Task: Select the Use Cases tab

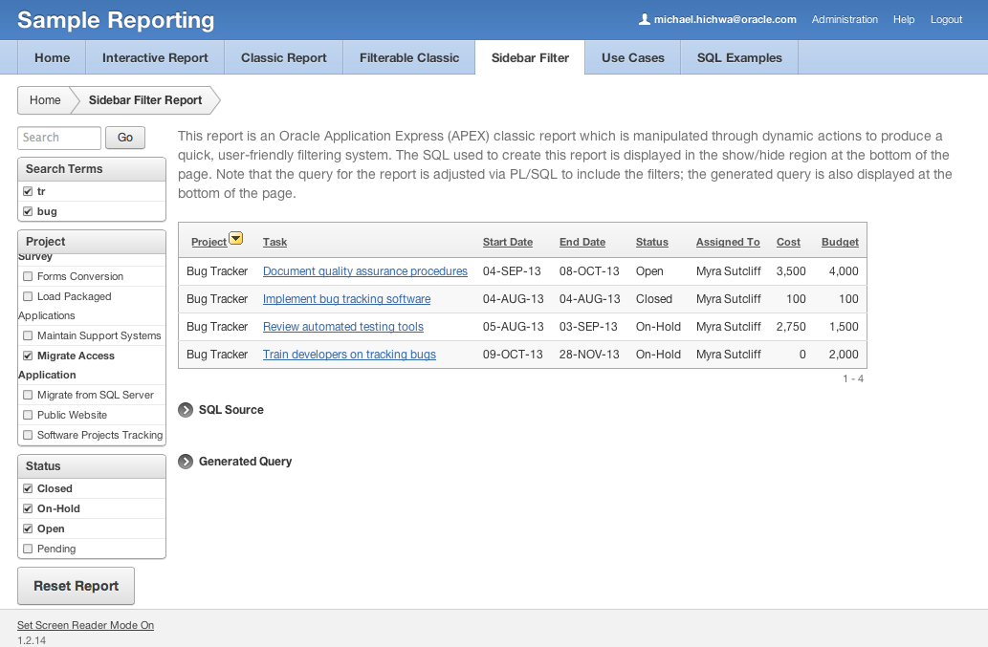Action: pyautogui.click(x=631, y=57)
